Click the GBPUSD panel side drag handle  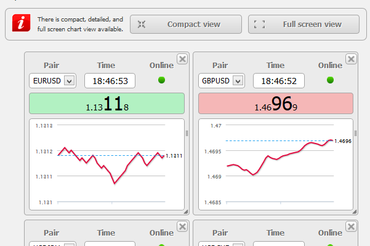[x=355, y=133]
